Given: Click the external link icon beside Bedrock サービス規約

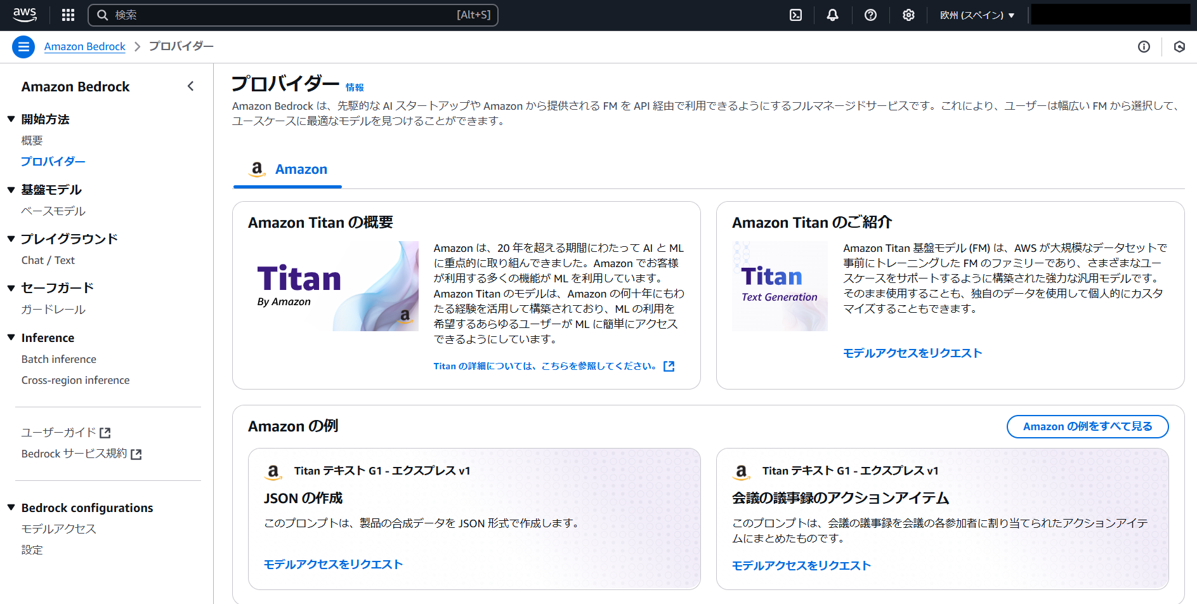Looking at the screenshot, I should 136,454.
